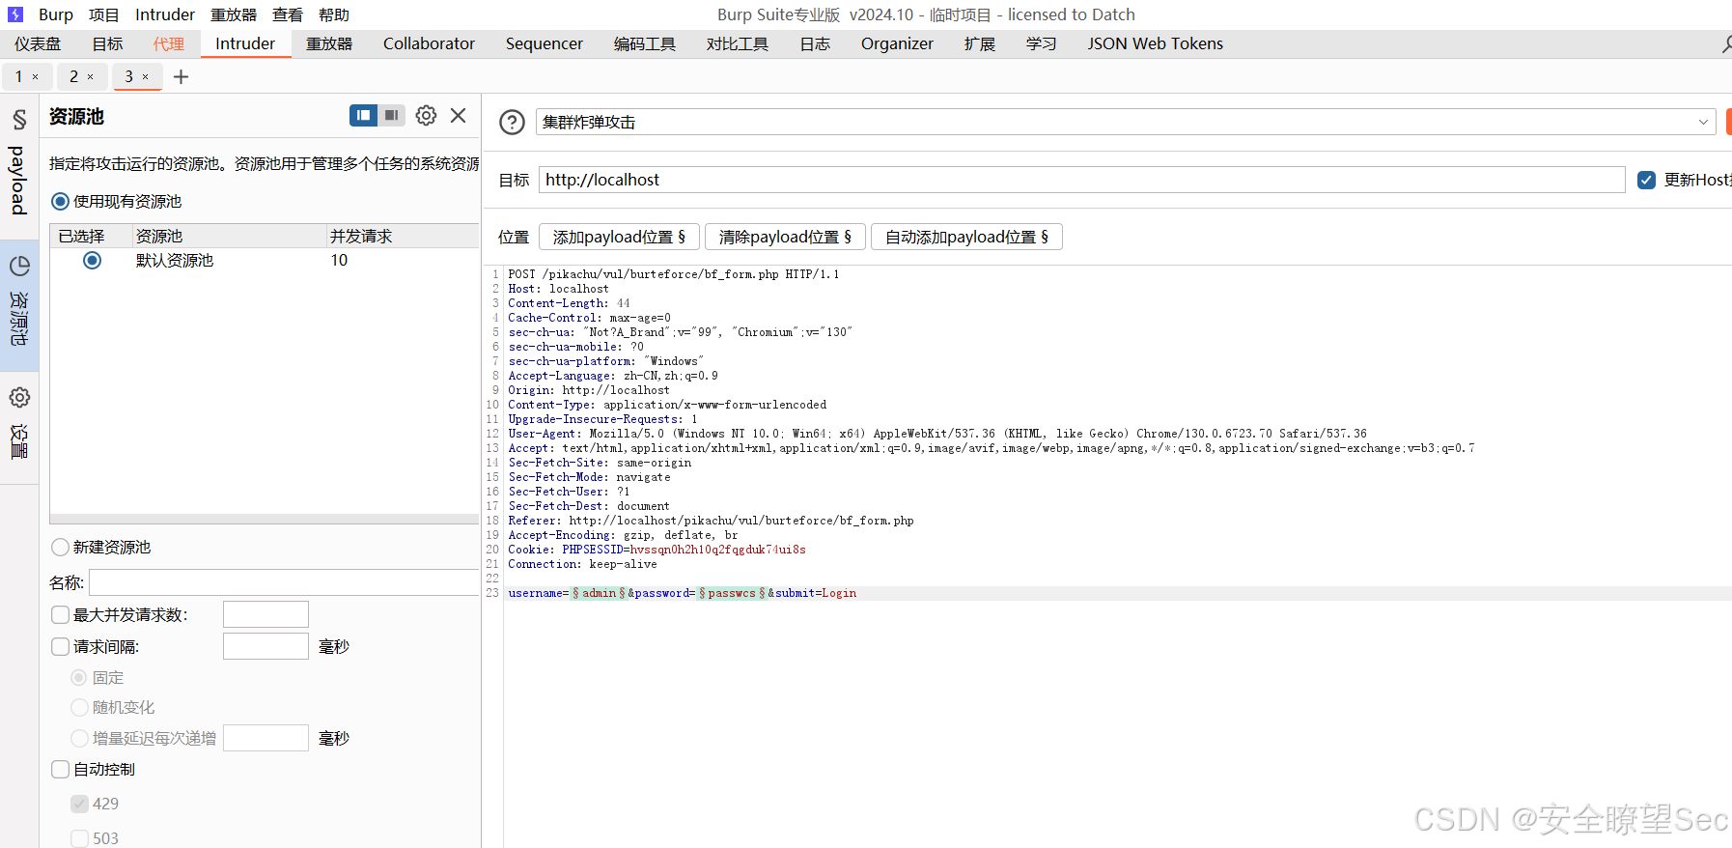This screenshot has width=1732, height=848.
Task: Switch to the 日志 tab
Action: pyautogui.click(x=815, y=44)
